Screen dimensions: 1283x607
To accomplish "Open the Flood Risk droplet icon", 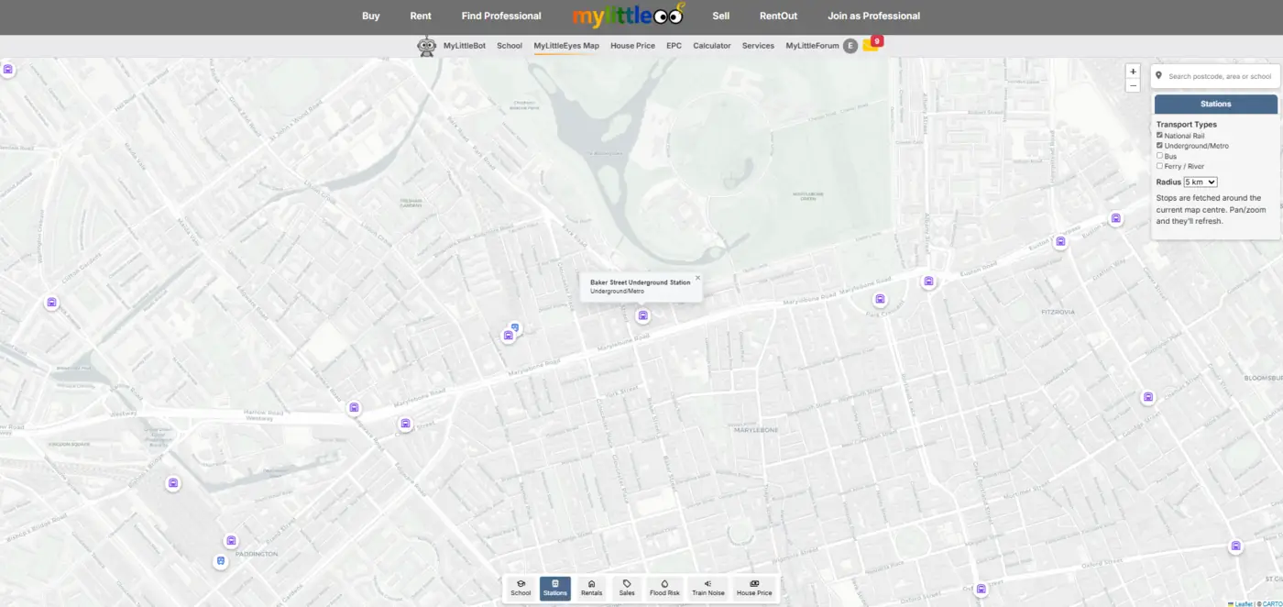I will pyautogui.click(x=664, y=588).
